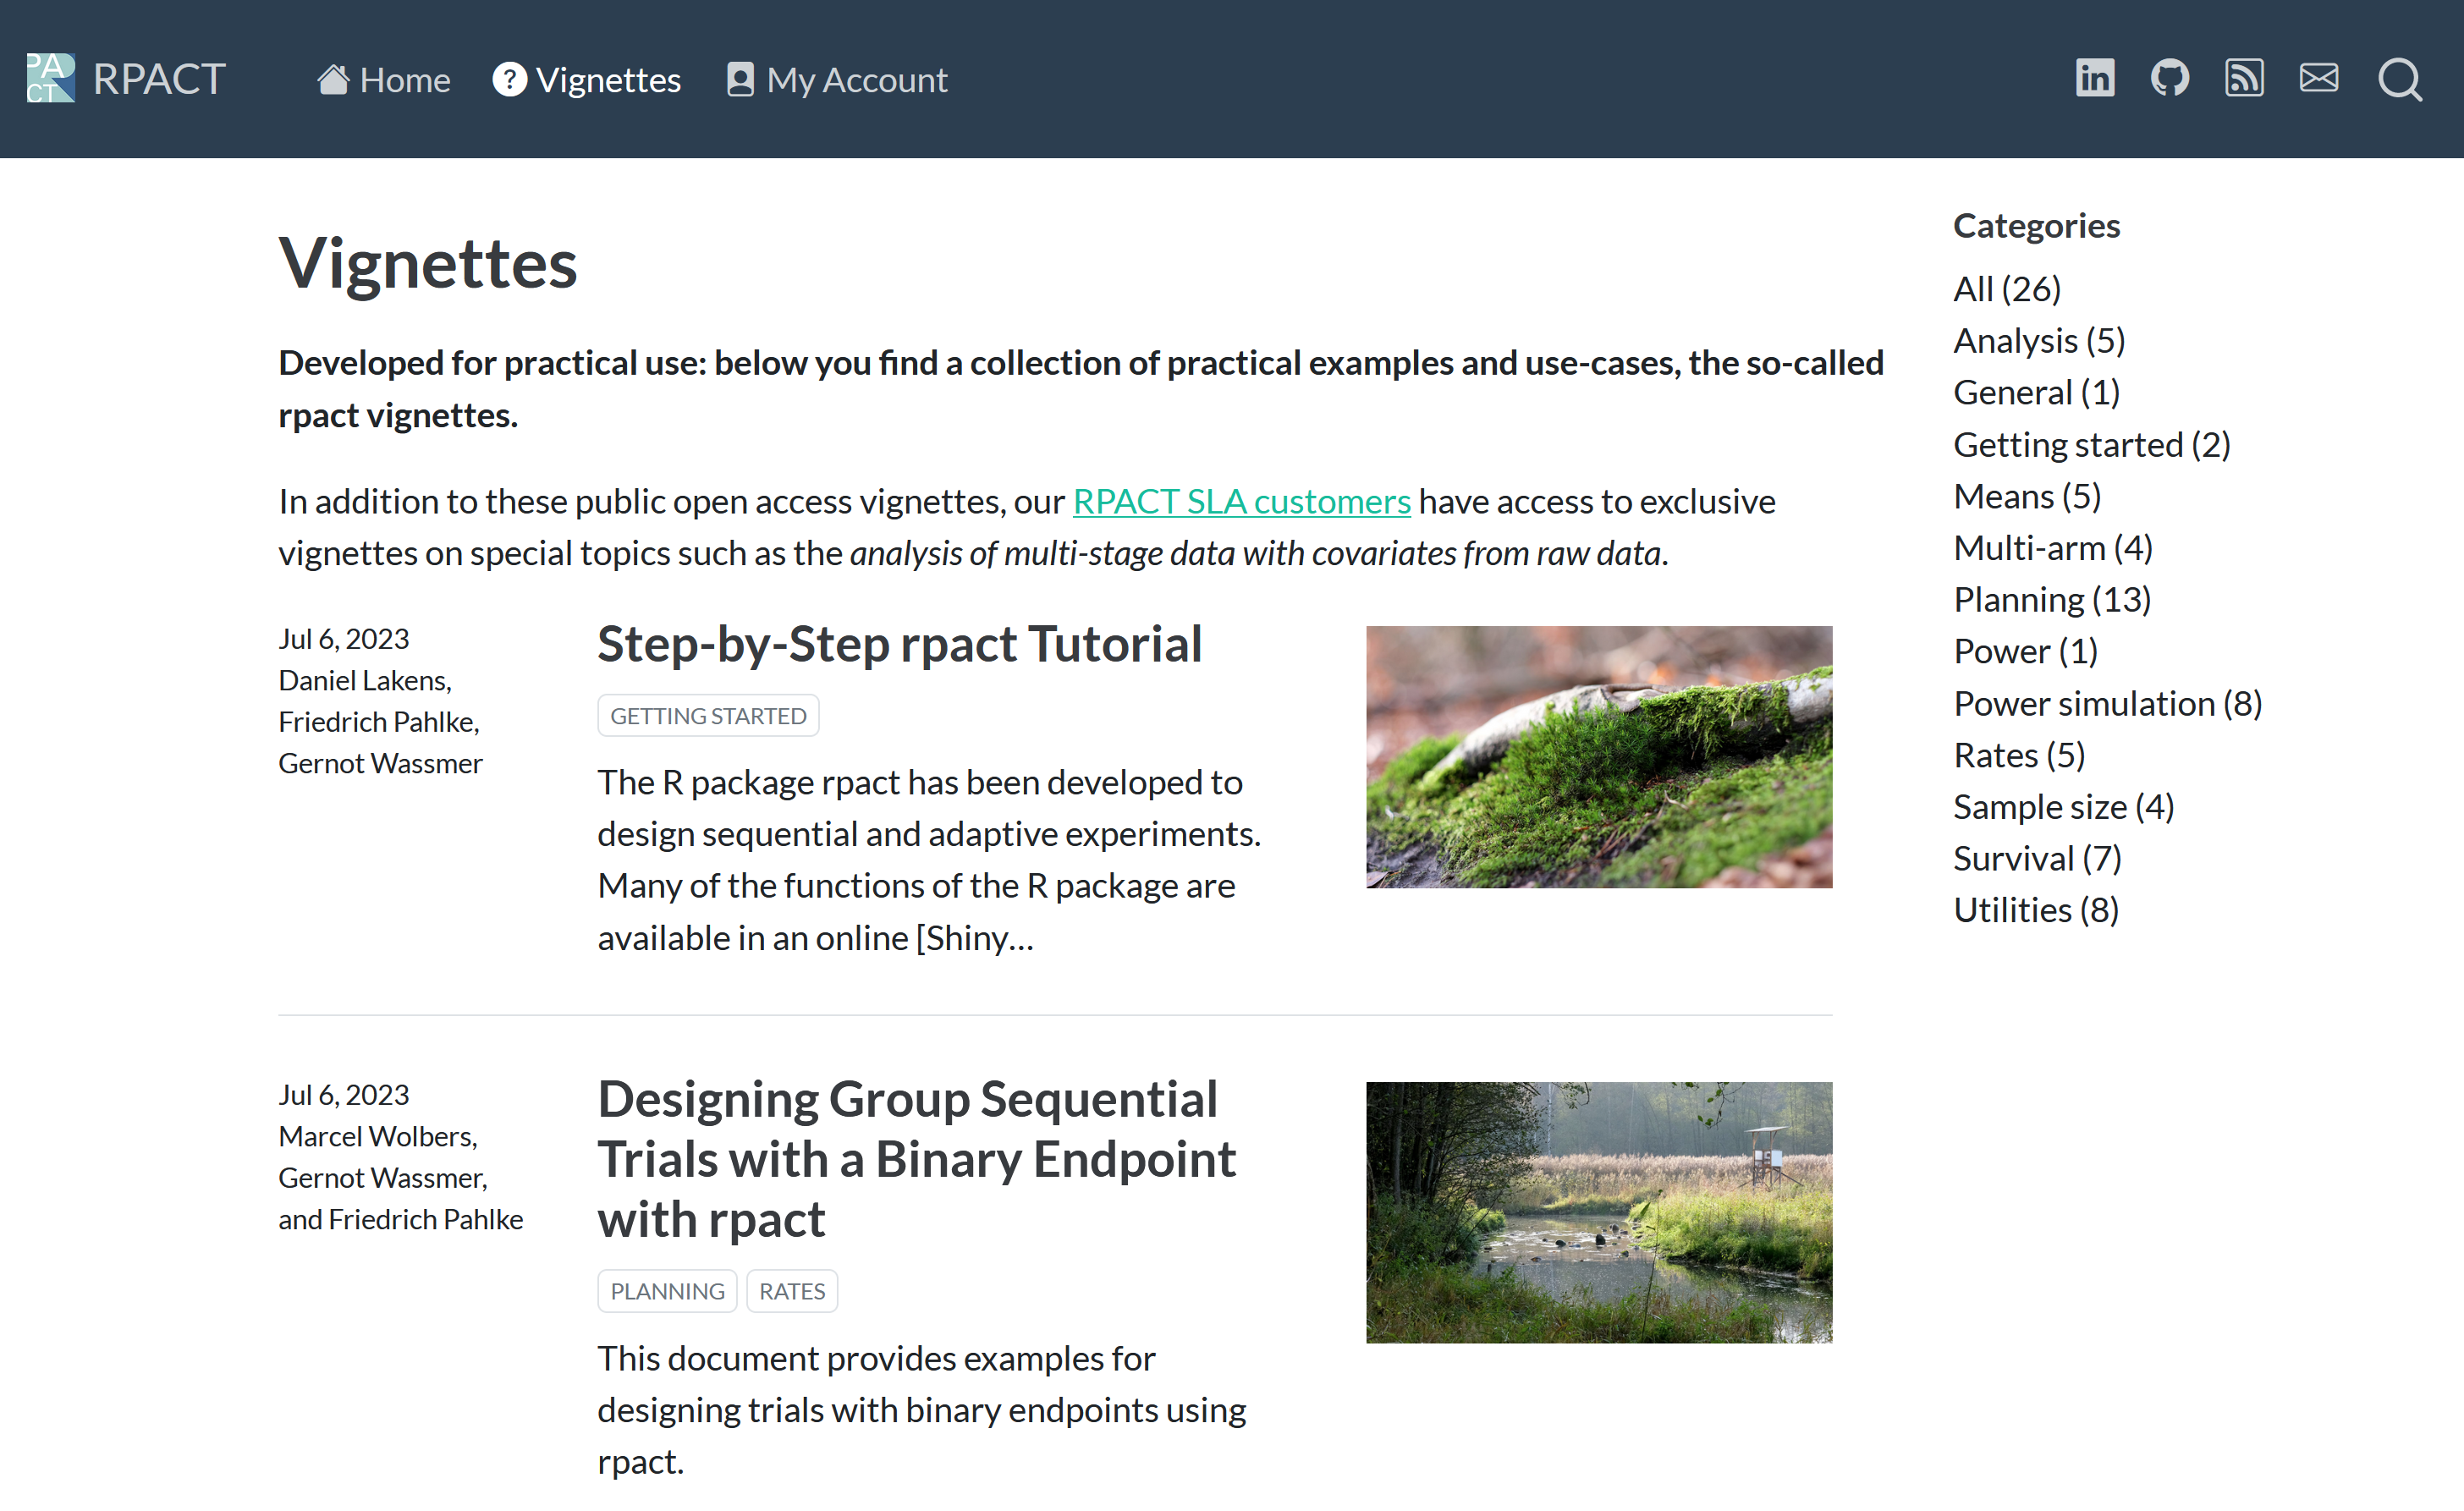The height and width of the screenshot is (1511, 2464).
Task: Open Step-by-Step rpact Tutorial article
Action: [x=899, y=644]
